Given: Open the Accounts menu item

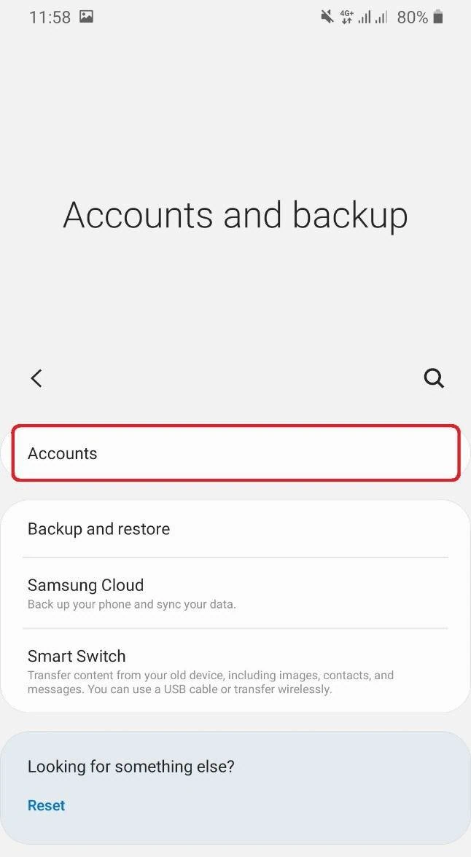Looking at the screenshot, I should 235,453.
